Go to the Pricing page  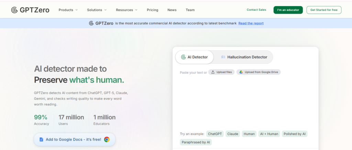tap(152, 10)
